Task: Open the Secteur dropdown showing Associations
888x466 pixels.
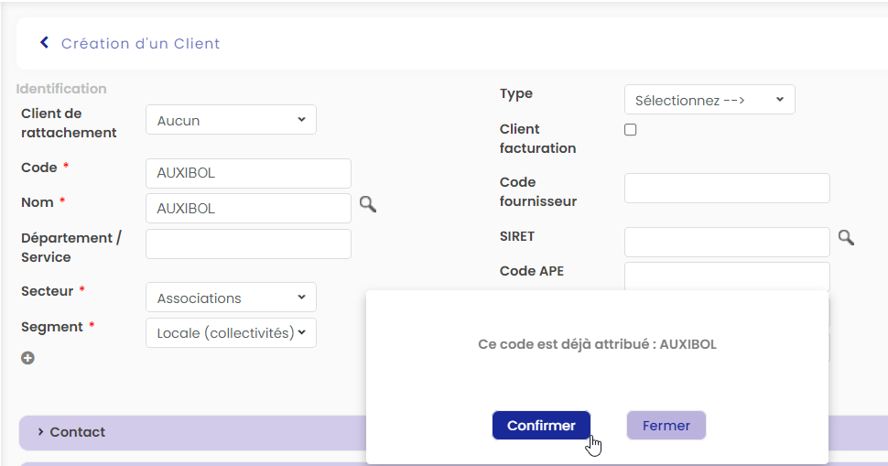Action: 231,298
